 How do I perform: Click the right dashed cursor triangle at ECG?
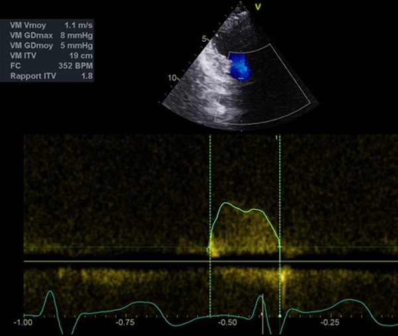(x=280, y=316)
